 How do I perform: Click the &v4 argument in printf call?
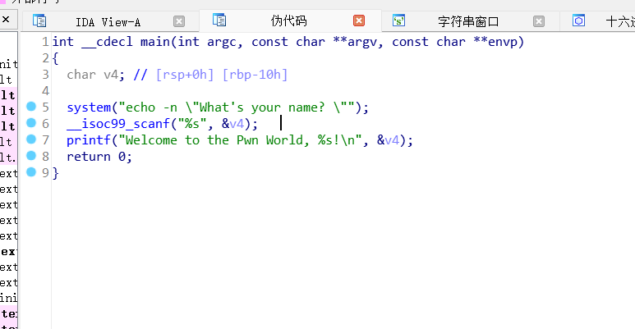pyautogui.click(x=388, y=140)
